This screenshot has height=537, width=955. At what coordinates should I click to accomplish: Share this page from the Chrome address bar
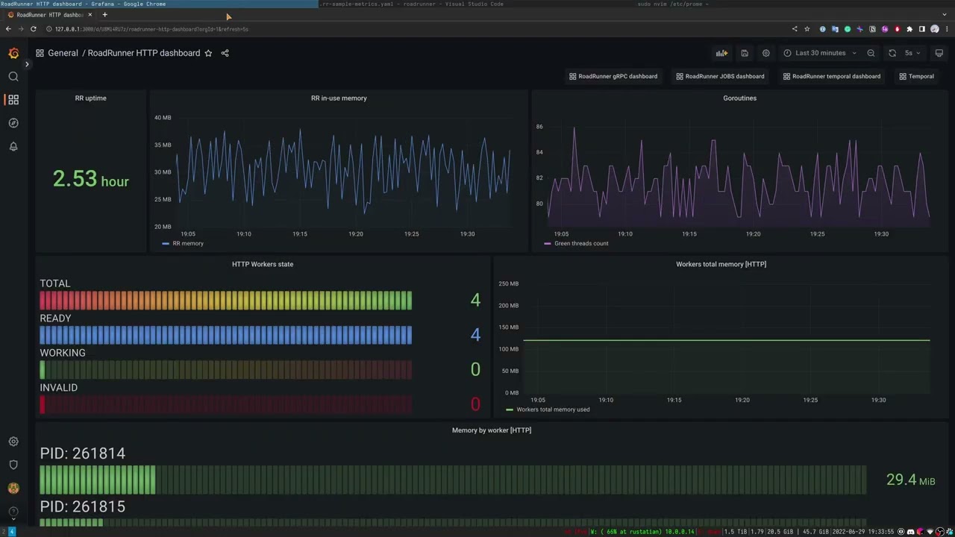[x=795, y=29]
